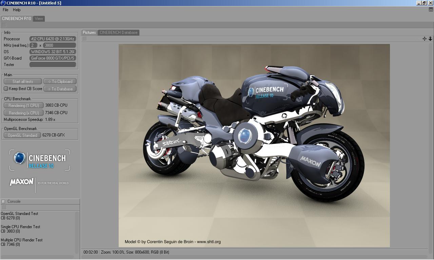Click the 7346 CB-CPU score
Viewport: 434px width, 260px height.
(x=56, y=113)
